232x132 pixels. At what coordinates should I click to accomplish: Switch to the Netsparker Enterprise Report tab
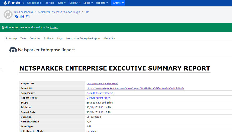coord(83,38)
